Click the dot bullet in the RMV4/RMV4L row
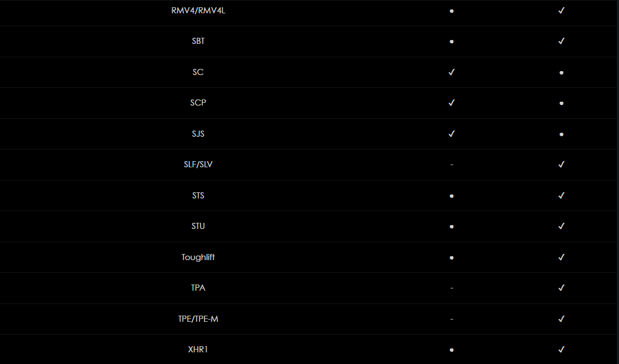This screenshot has height=364, width=619. tap(452, 11)
